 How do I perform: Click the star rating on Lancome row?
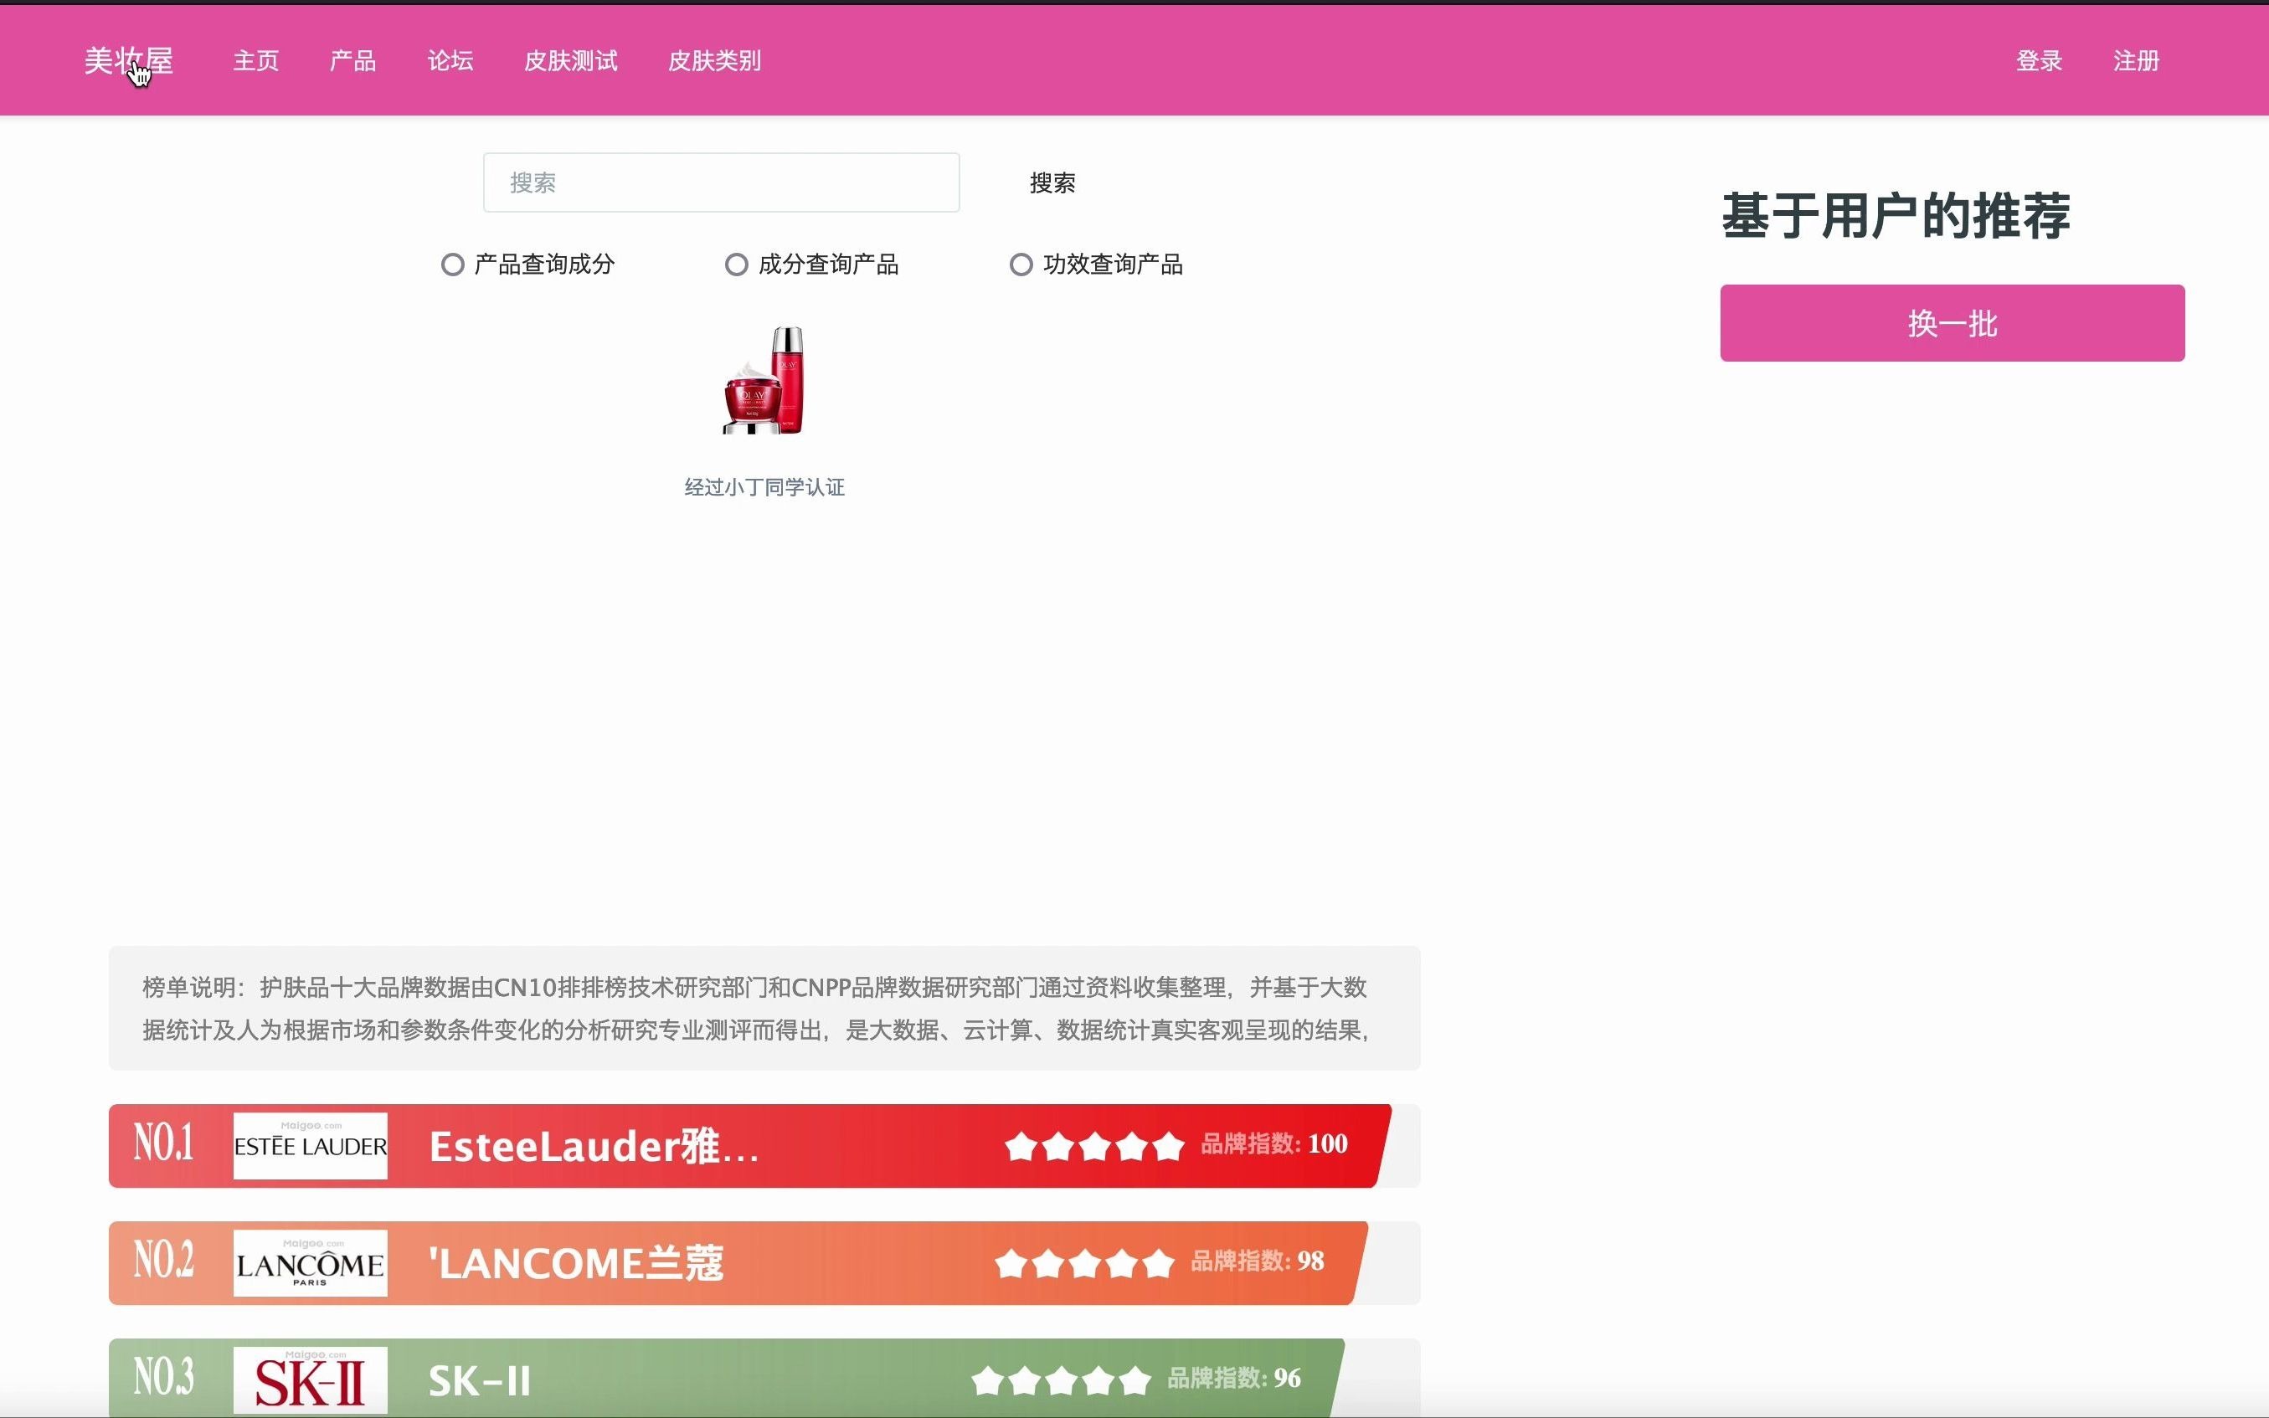(1084, 1263)
